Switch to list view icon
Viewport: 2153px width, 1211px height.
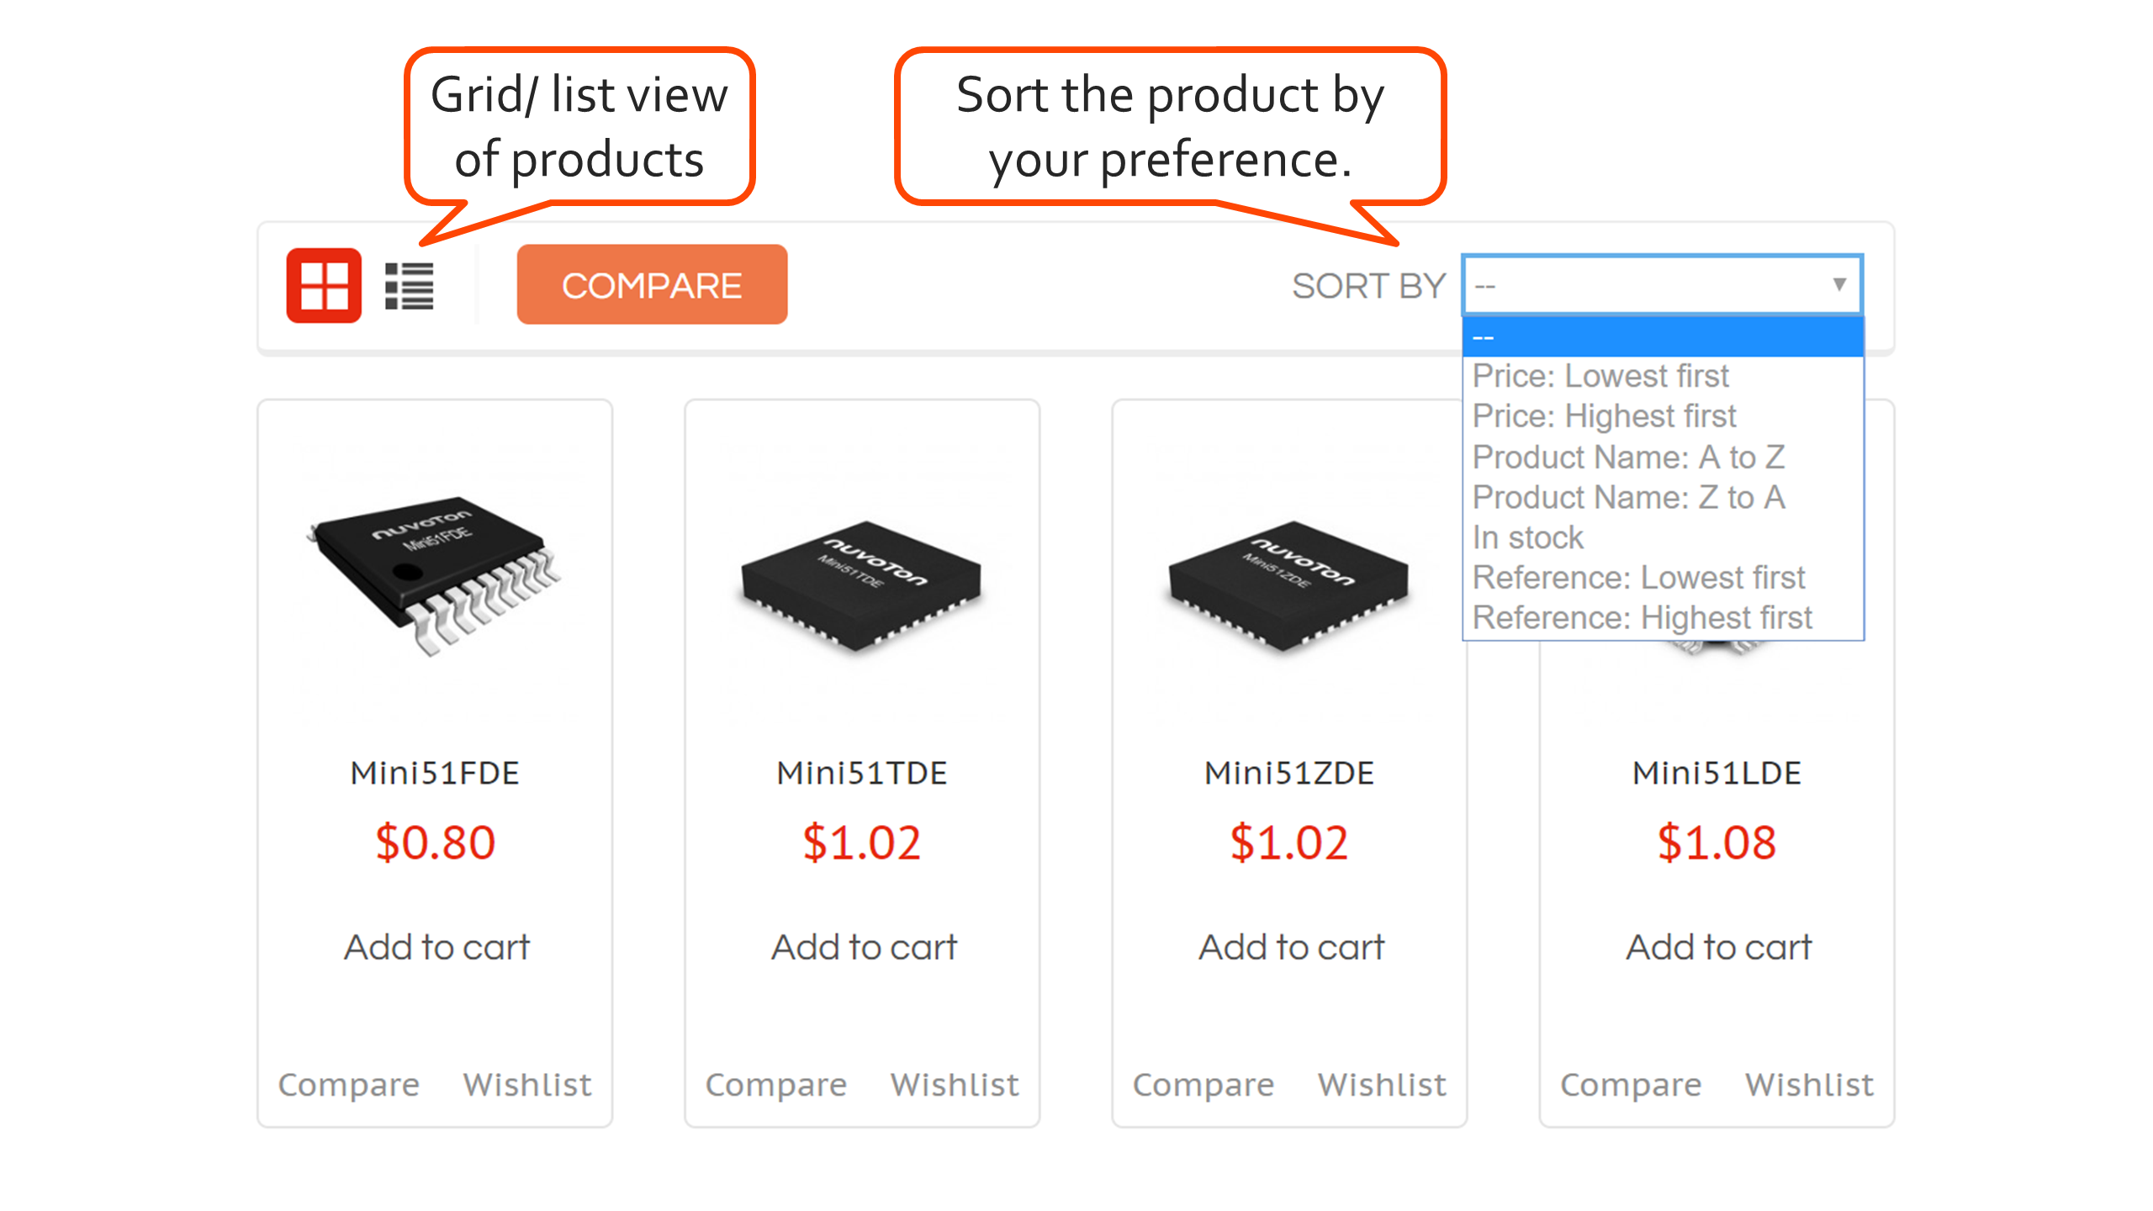tap(410, 286)
